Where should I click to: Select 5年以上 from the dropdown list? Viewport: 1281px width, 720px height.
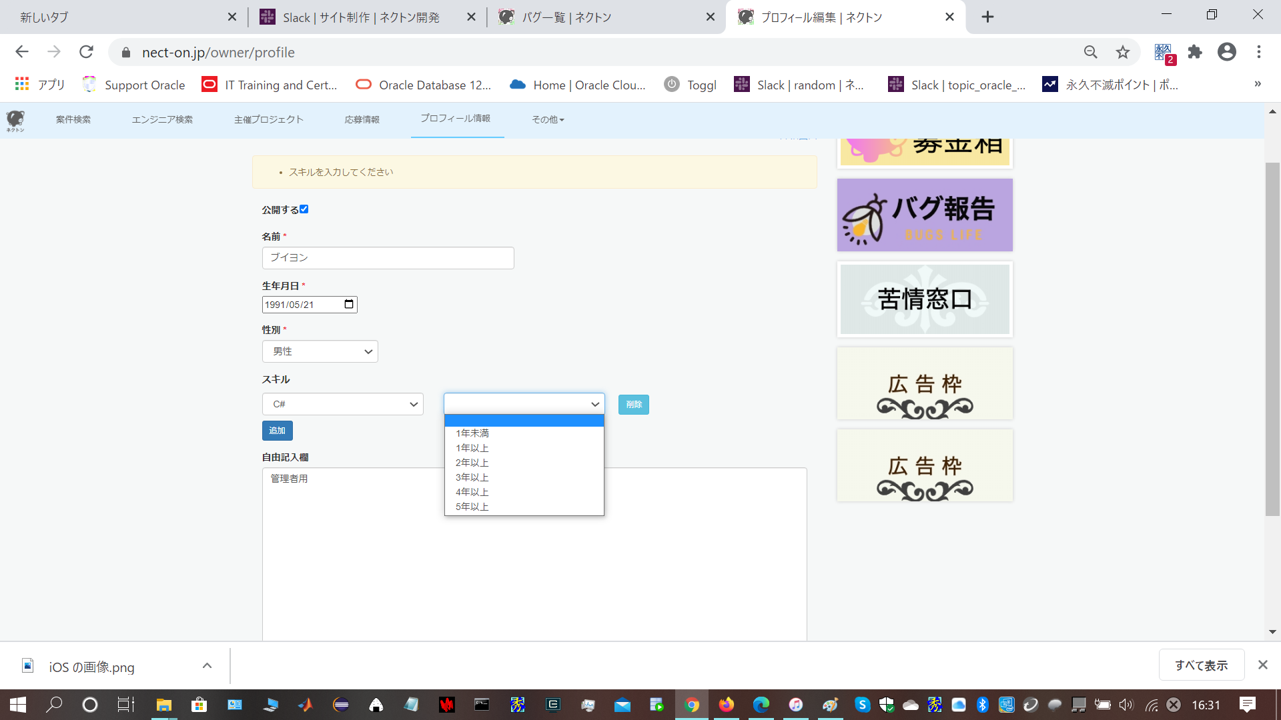524,507
